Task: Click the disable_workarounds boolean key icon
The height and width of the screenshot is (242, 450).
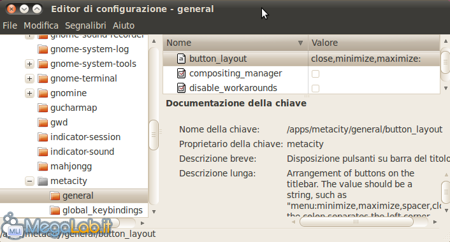Action: [181, 88]
